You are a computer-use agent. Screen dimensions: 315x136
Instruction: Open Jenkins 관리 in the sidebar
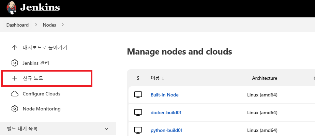coord(36,63)
